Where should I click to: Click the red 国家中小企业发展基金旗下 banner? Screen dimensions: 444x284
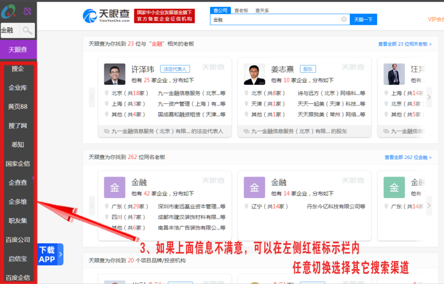click(164, 15)
